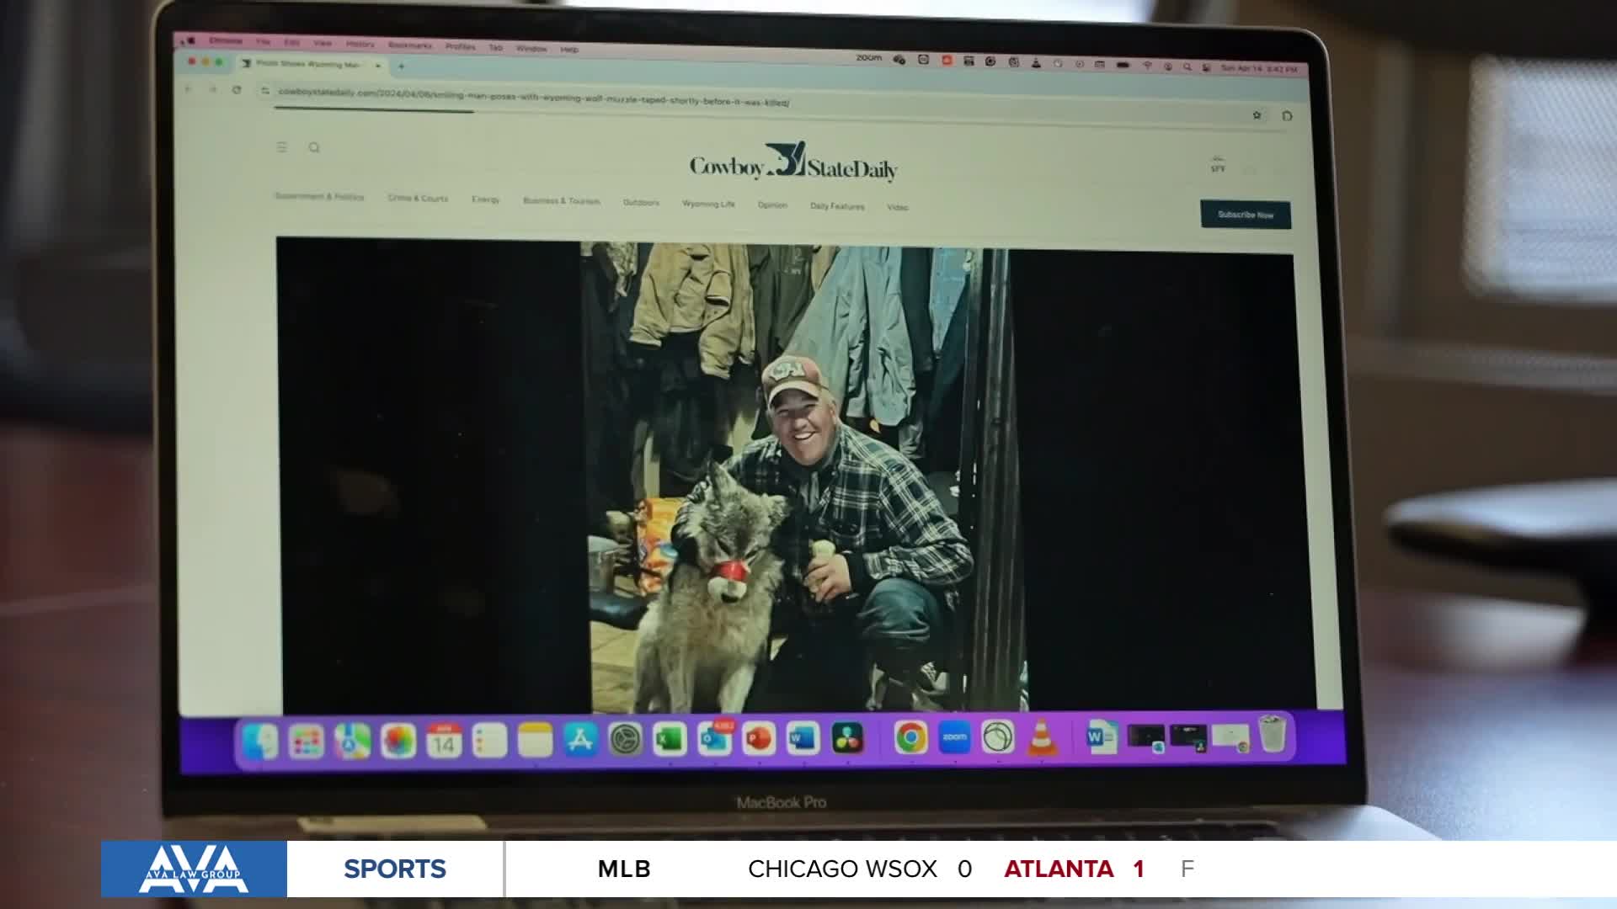Open the site search magnifier
The image size is (1617, 909).
314,148
